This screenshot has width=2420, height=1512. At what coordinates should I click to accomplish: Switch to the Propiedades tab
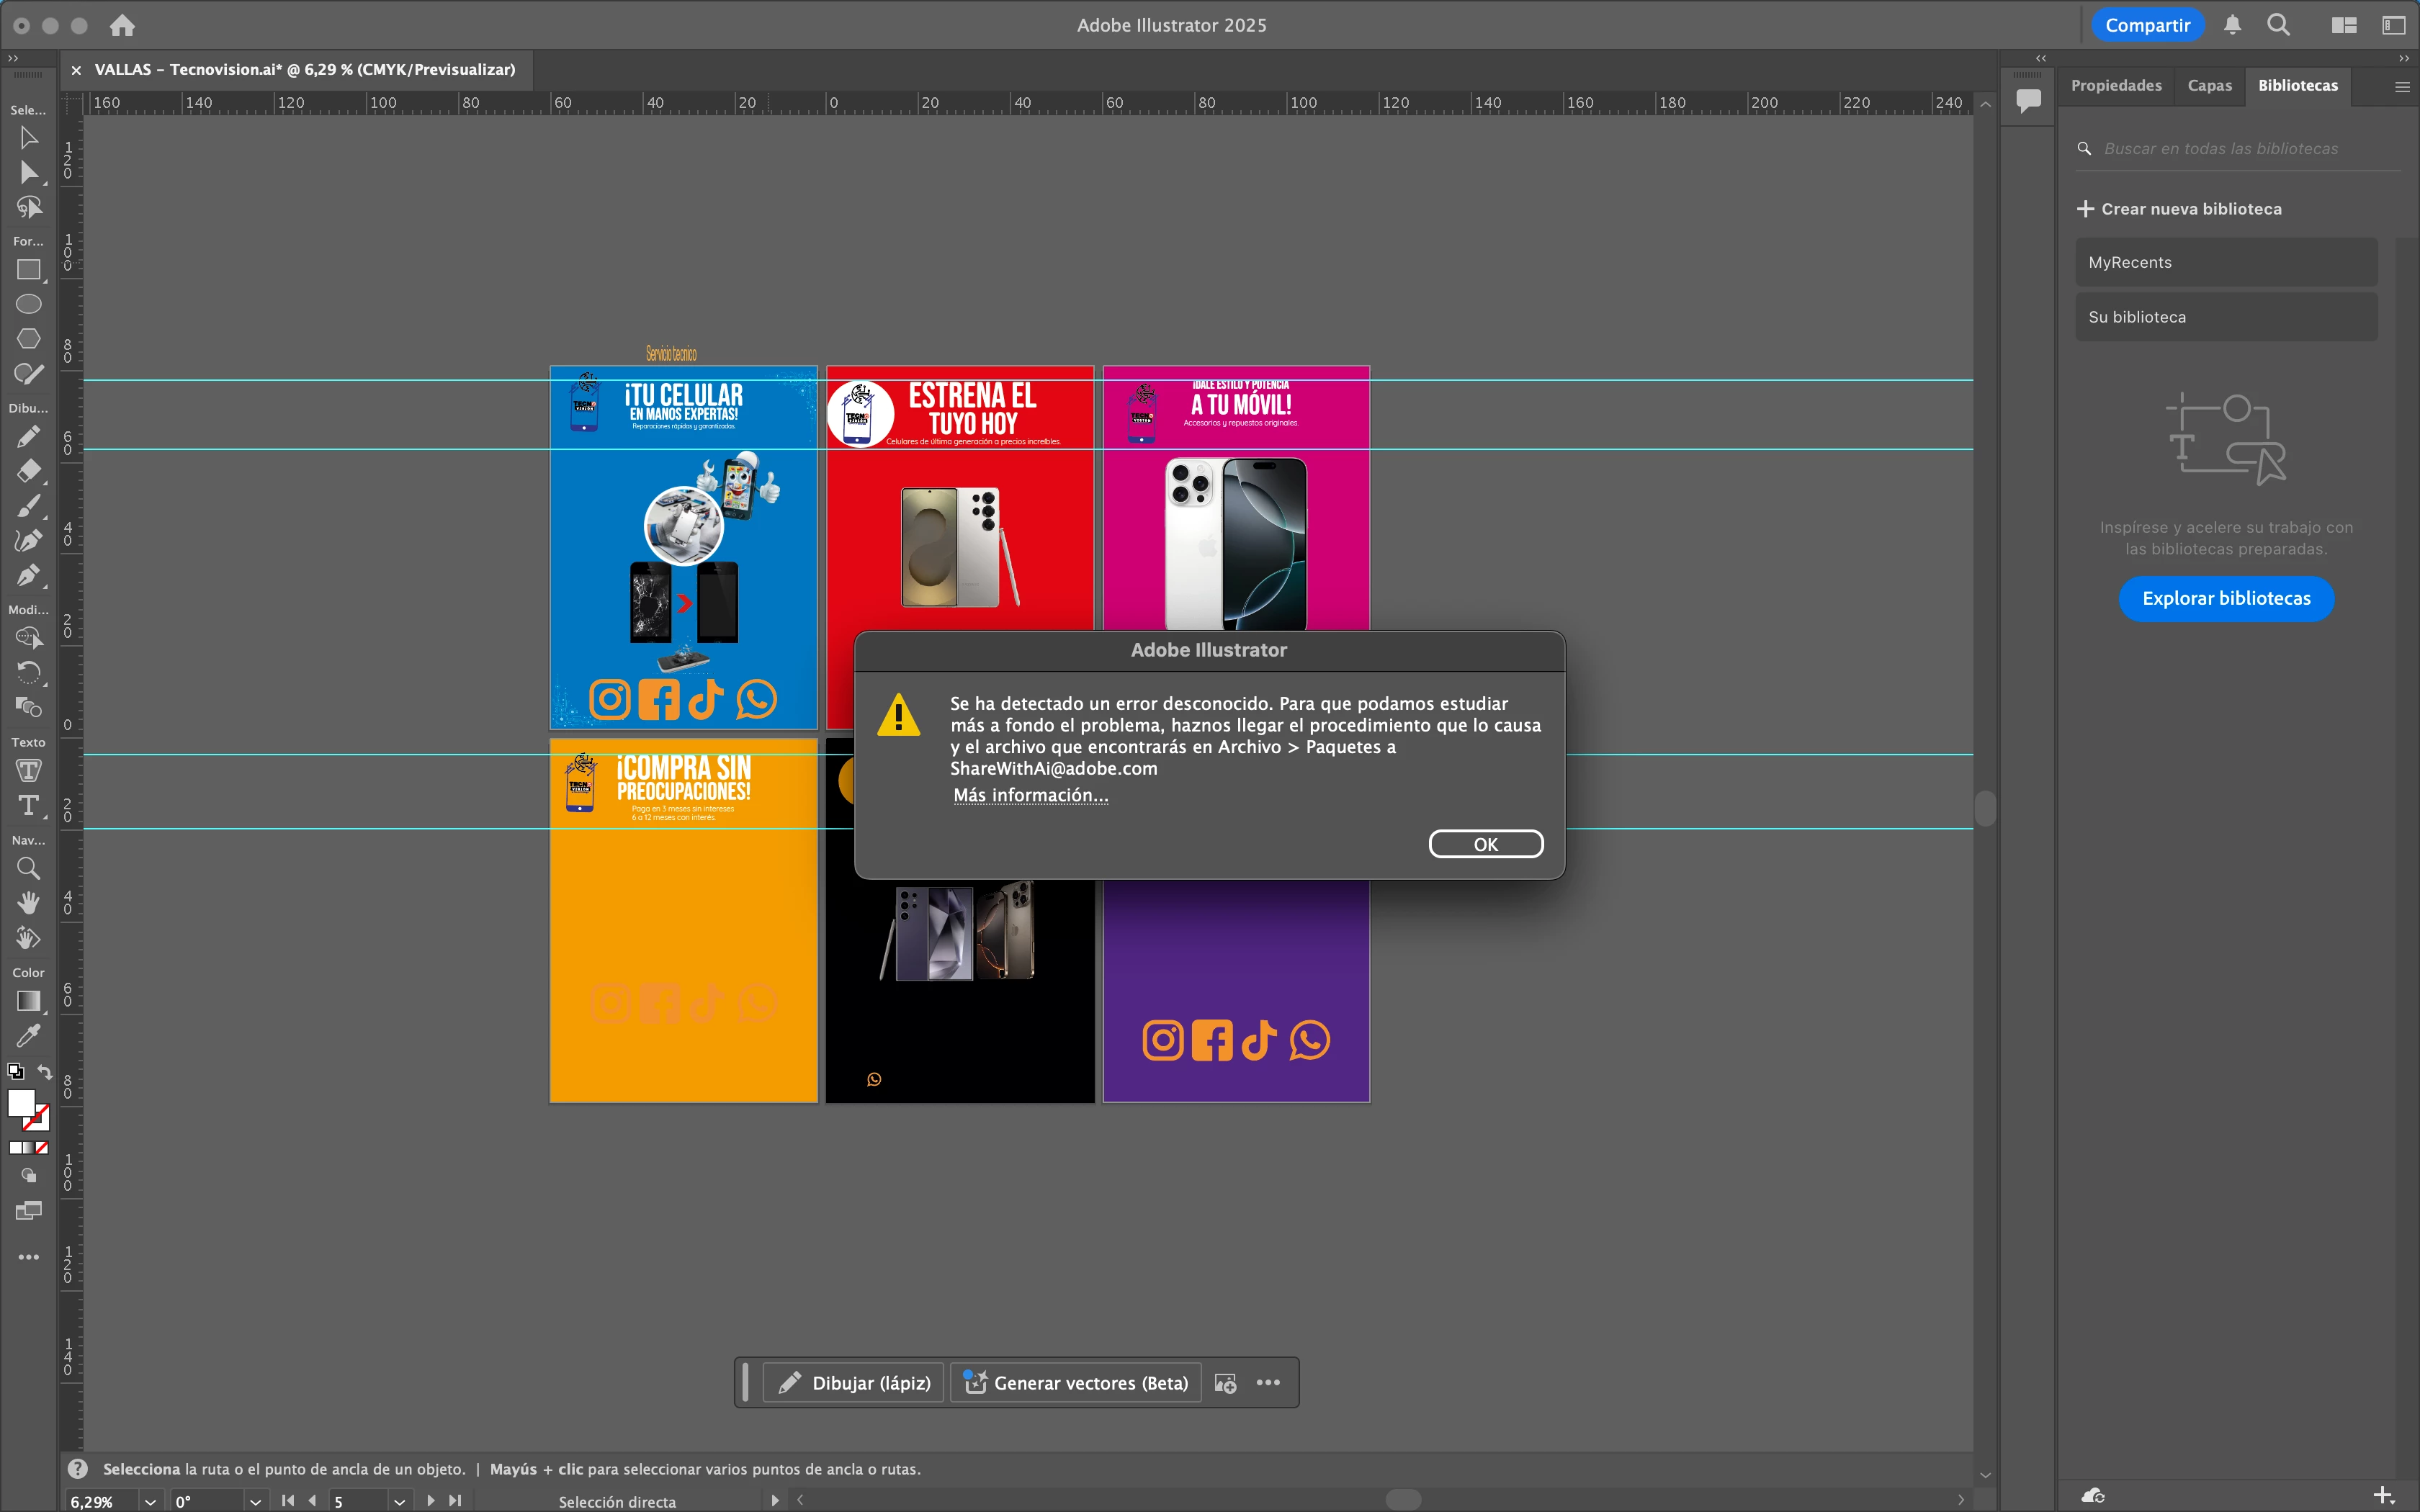pyautogui.click(x=2116, y=86)
